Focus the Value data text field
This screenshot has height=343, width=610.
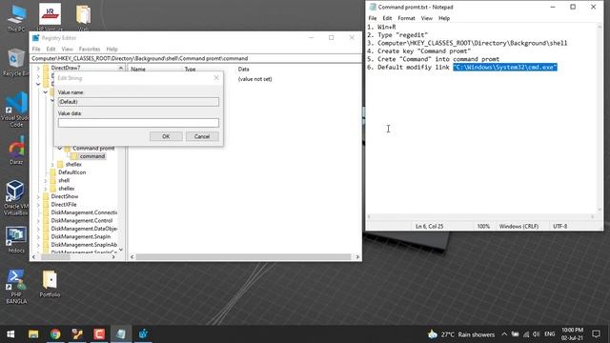[138, 123]
